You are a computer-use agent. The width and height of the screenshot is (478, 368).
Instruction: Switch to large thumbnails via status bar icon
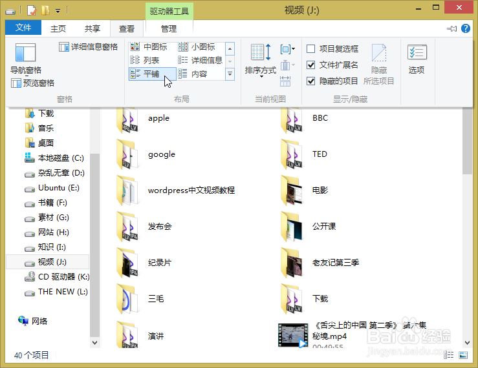(x=463, y=354)
